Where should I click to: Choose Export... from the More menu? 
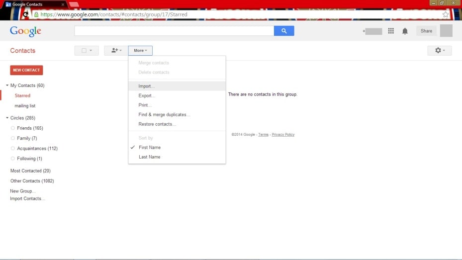177,95
